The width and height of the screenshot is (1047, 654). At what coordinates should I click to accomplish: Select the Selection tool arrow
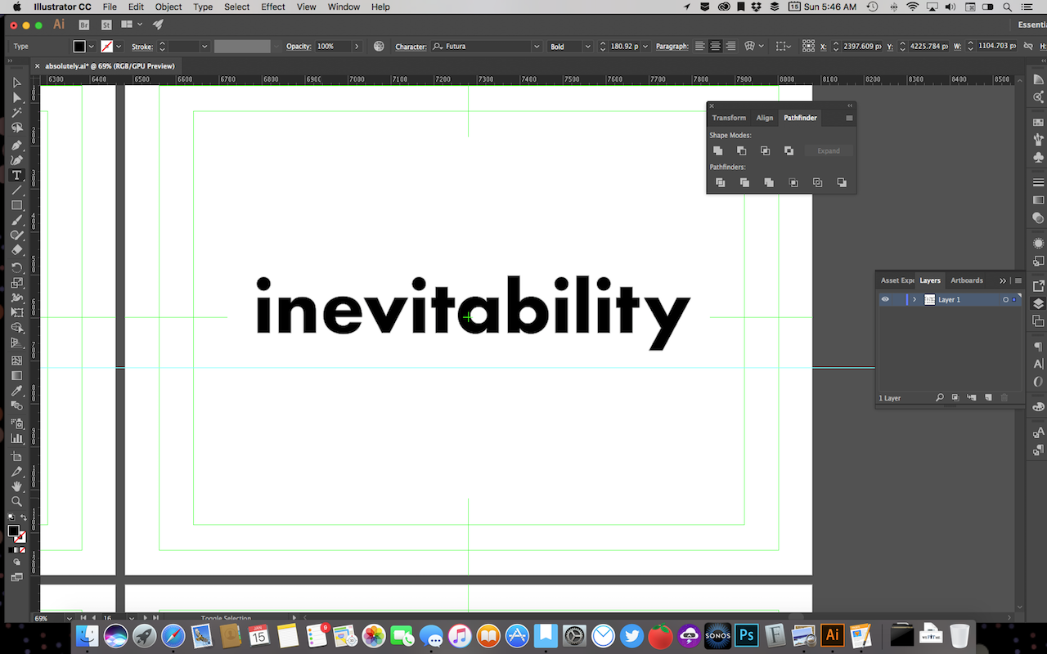[x=16, y=83]
